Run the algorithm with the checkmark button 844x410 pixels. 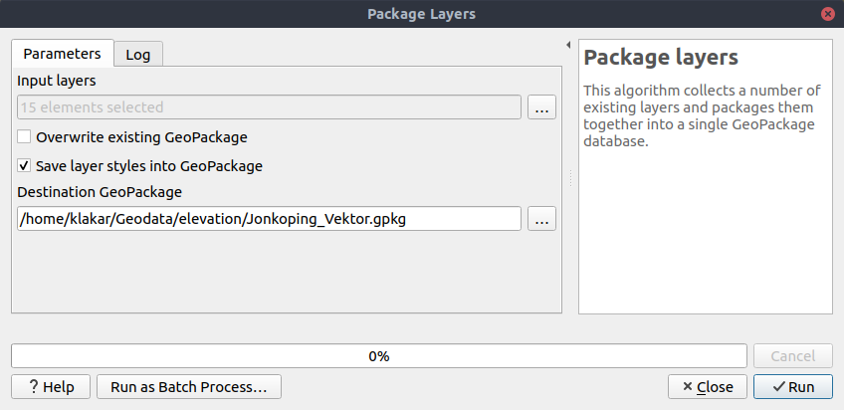792,387
